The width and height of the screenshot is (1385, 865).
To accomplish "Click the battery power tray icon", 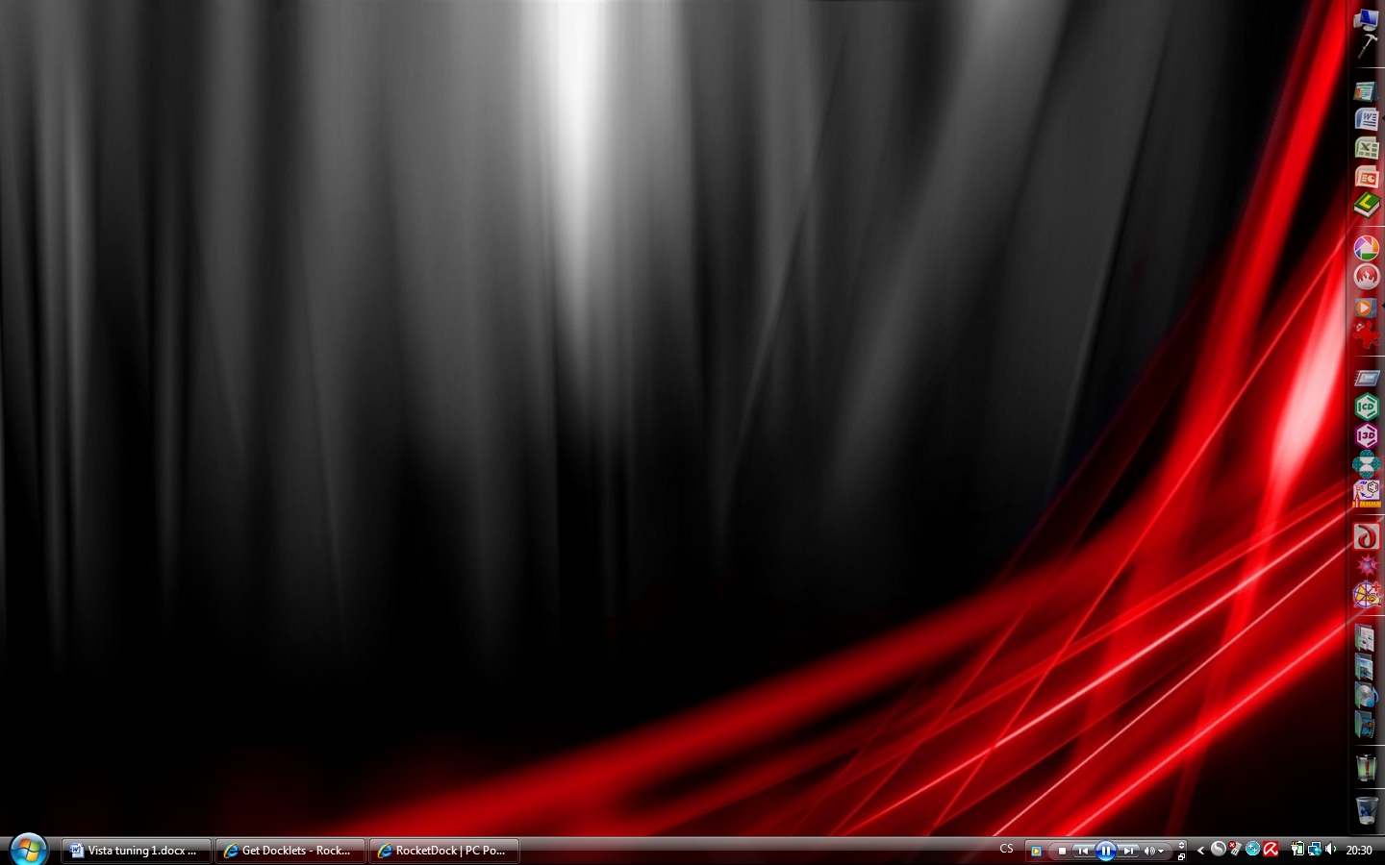I will [x=1297, y=849].
